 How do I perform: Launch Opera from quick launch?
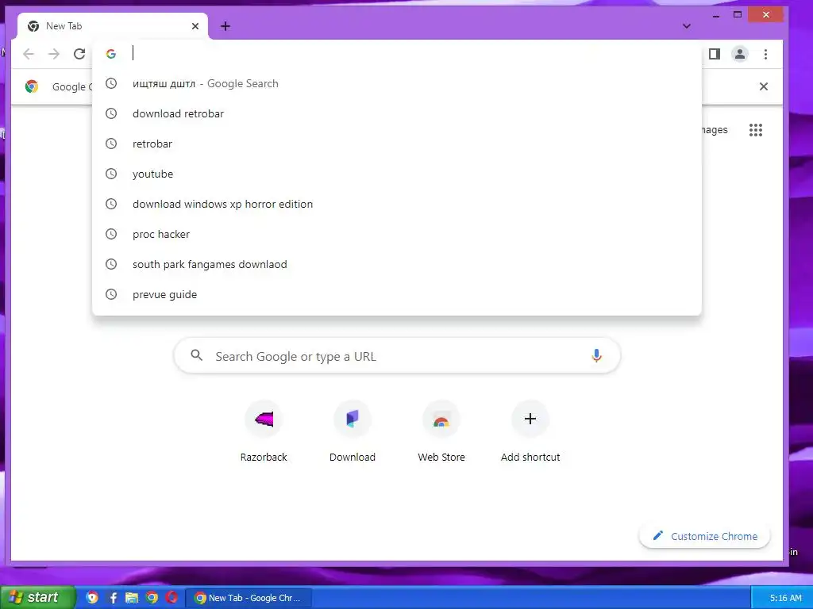[x=171, y=598]
